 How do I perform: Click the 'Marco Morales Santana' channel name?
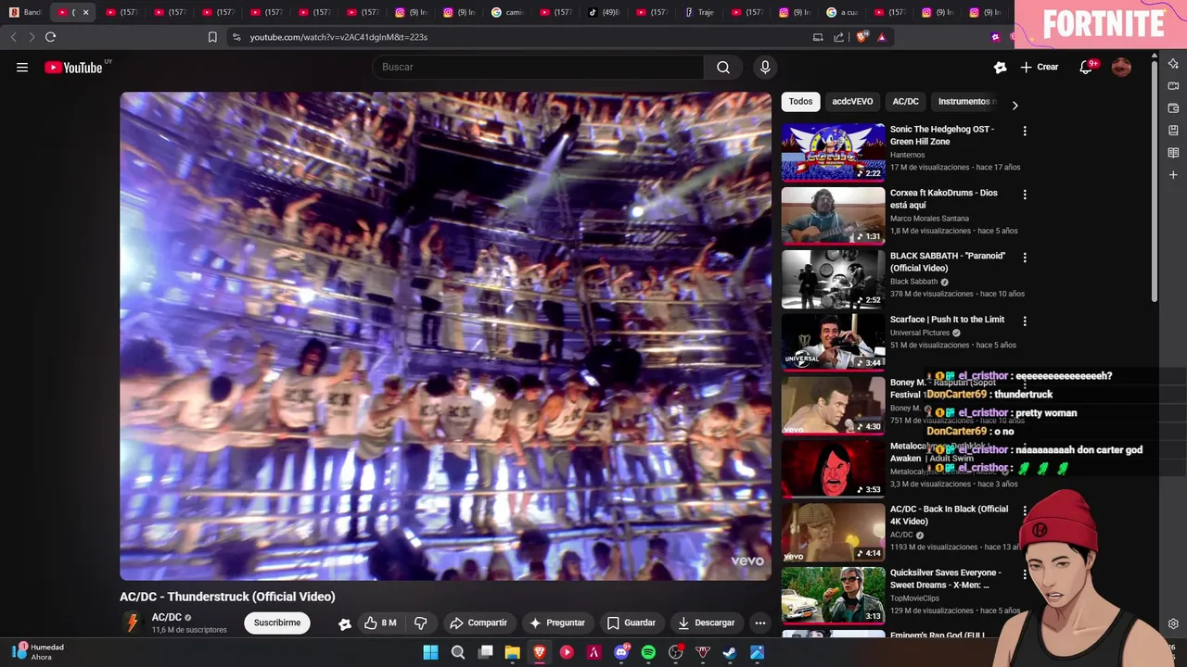tap(930, 219)
